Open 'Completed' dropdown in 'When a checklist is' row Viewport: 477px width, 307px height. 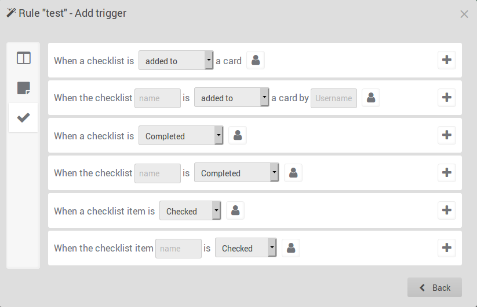pos(181,136)
